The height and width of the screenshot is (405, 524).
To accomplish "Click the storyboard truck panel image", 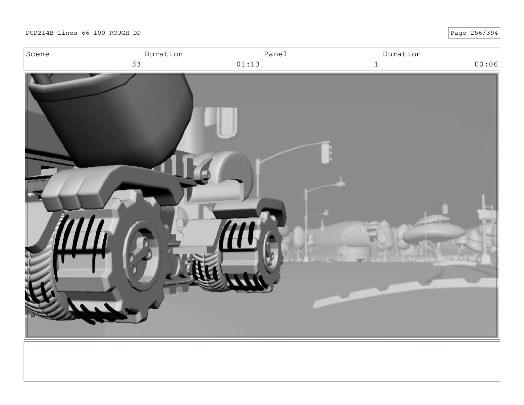I will (x=262, y=206).
